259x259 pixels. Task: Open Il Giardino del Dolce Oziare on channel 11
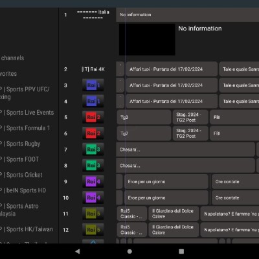[x=174, y=214]
